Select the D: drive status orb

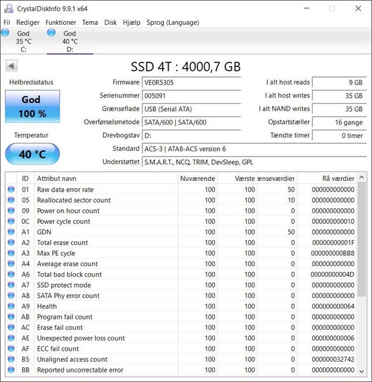(52, 32)
